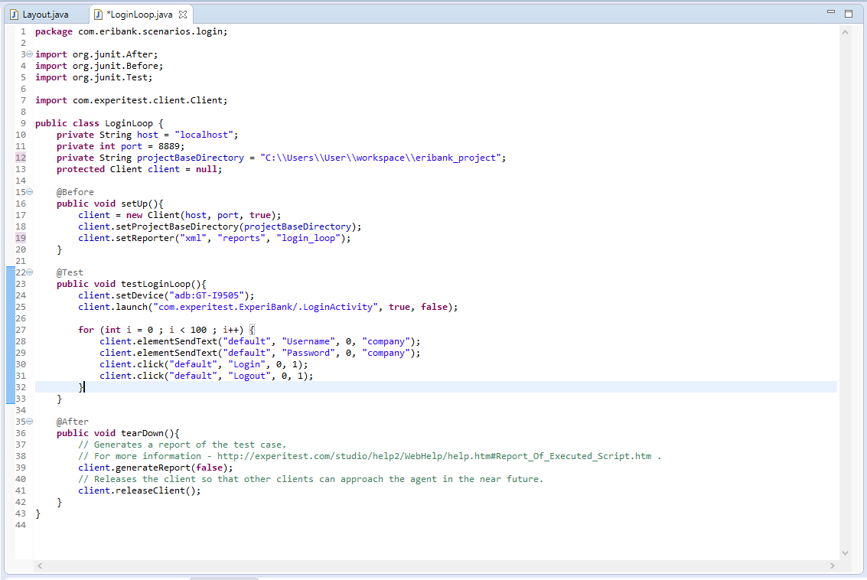This screenshot has height=580, width=867.
Task: Collapse the tearDown method at line 35
Action: pos(30,422)
